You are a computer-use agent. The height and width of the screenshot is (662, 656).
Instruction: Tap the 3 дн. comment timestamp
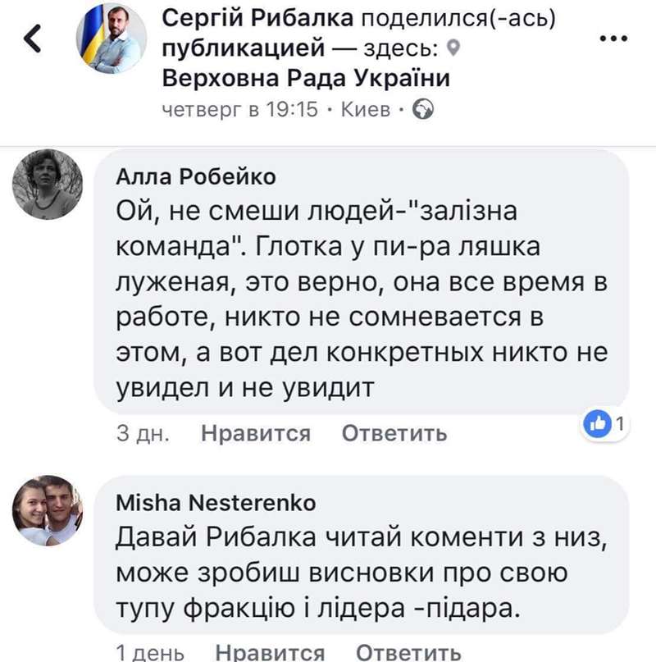(143, 433)
